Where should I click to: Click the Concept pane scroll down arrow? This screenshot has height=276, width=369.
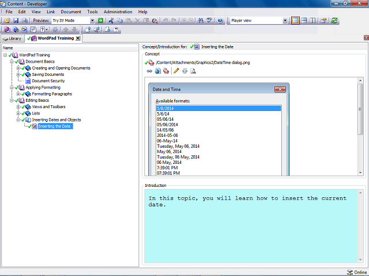360,172
